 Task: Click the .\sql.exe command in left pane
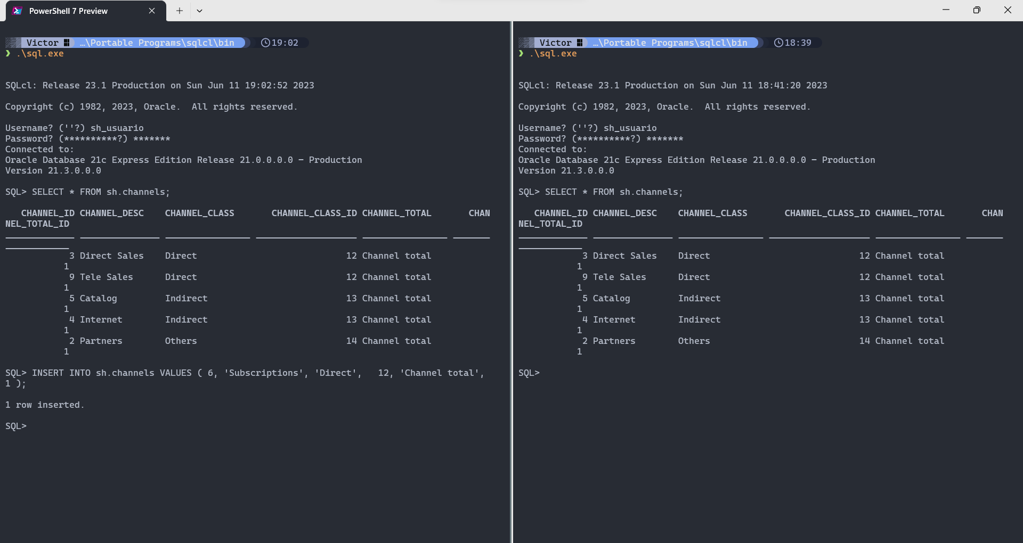click(40, 53)
